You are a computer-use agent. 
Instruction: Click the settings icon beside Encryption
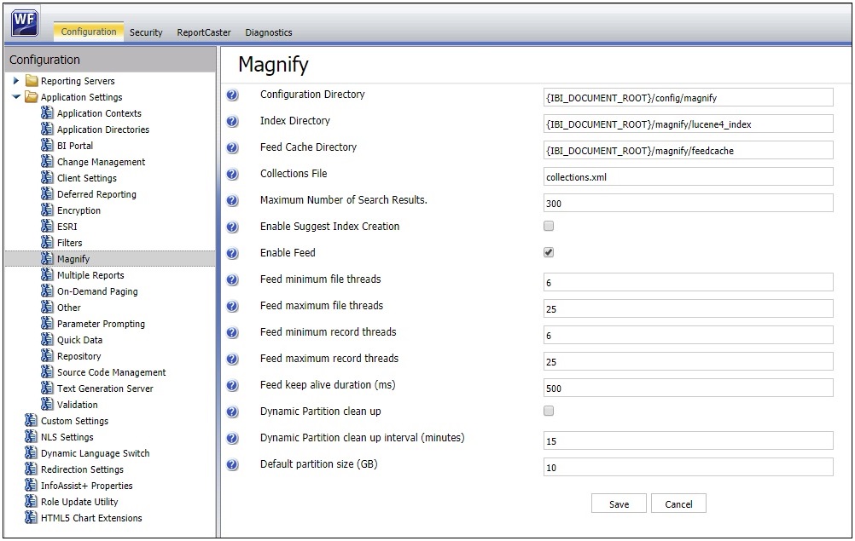[48, 210]
